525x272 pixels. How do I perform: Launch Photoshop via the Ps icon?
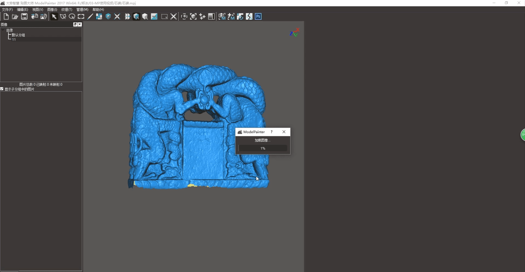click(x=258, y=16)
